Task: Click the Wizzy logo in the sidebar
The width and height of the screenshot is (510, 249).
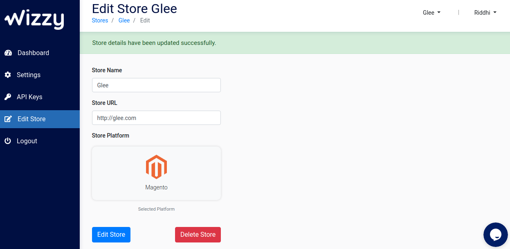Action: click(34, 19)
